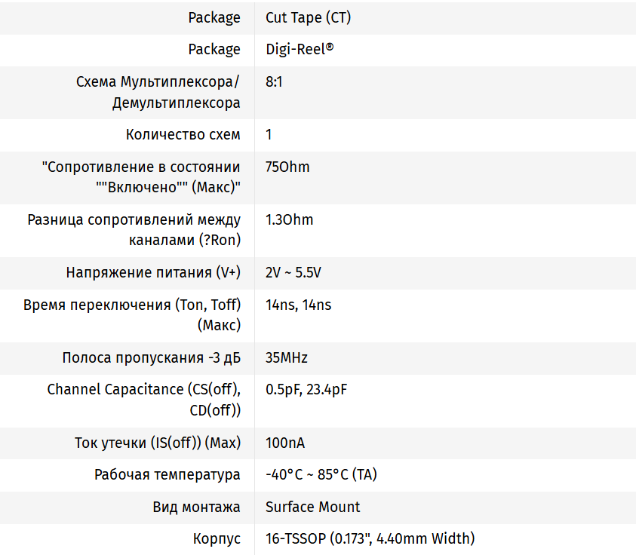The image size is (636, 555).
Task: Click the 16-TSSOP case value
Action: [370, 539]
